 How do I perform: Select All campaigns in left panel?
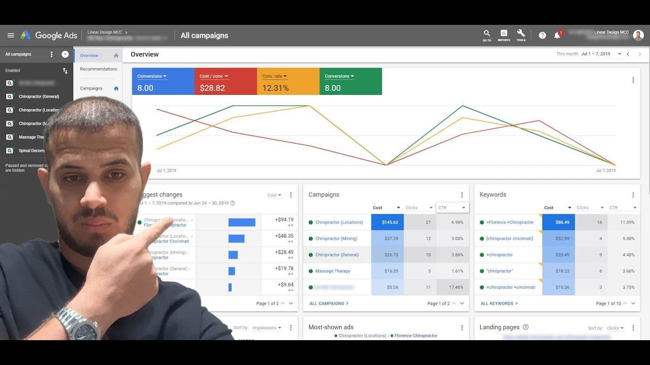[x=18, y=54]
